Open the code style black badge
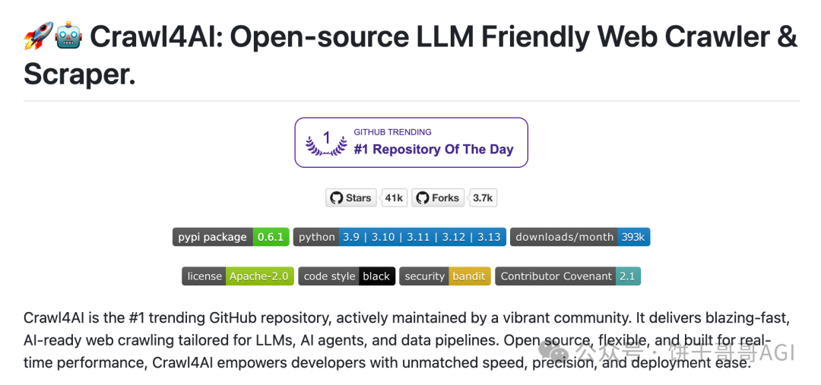This screenshot has width=821, height=385. pyautogui.click(x=347, y=276)
